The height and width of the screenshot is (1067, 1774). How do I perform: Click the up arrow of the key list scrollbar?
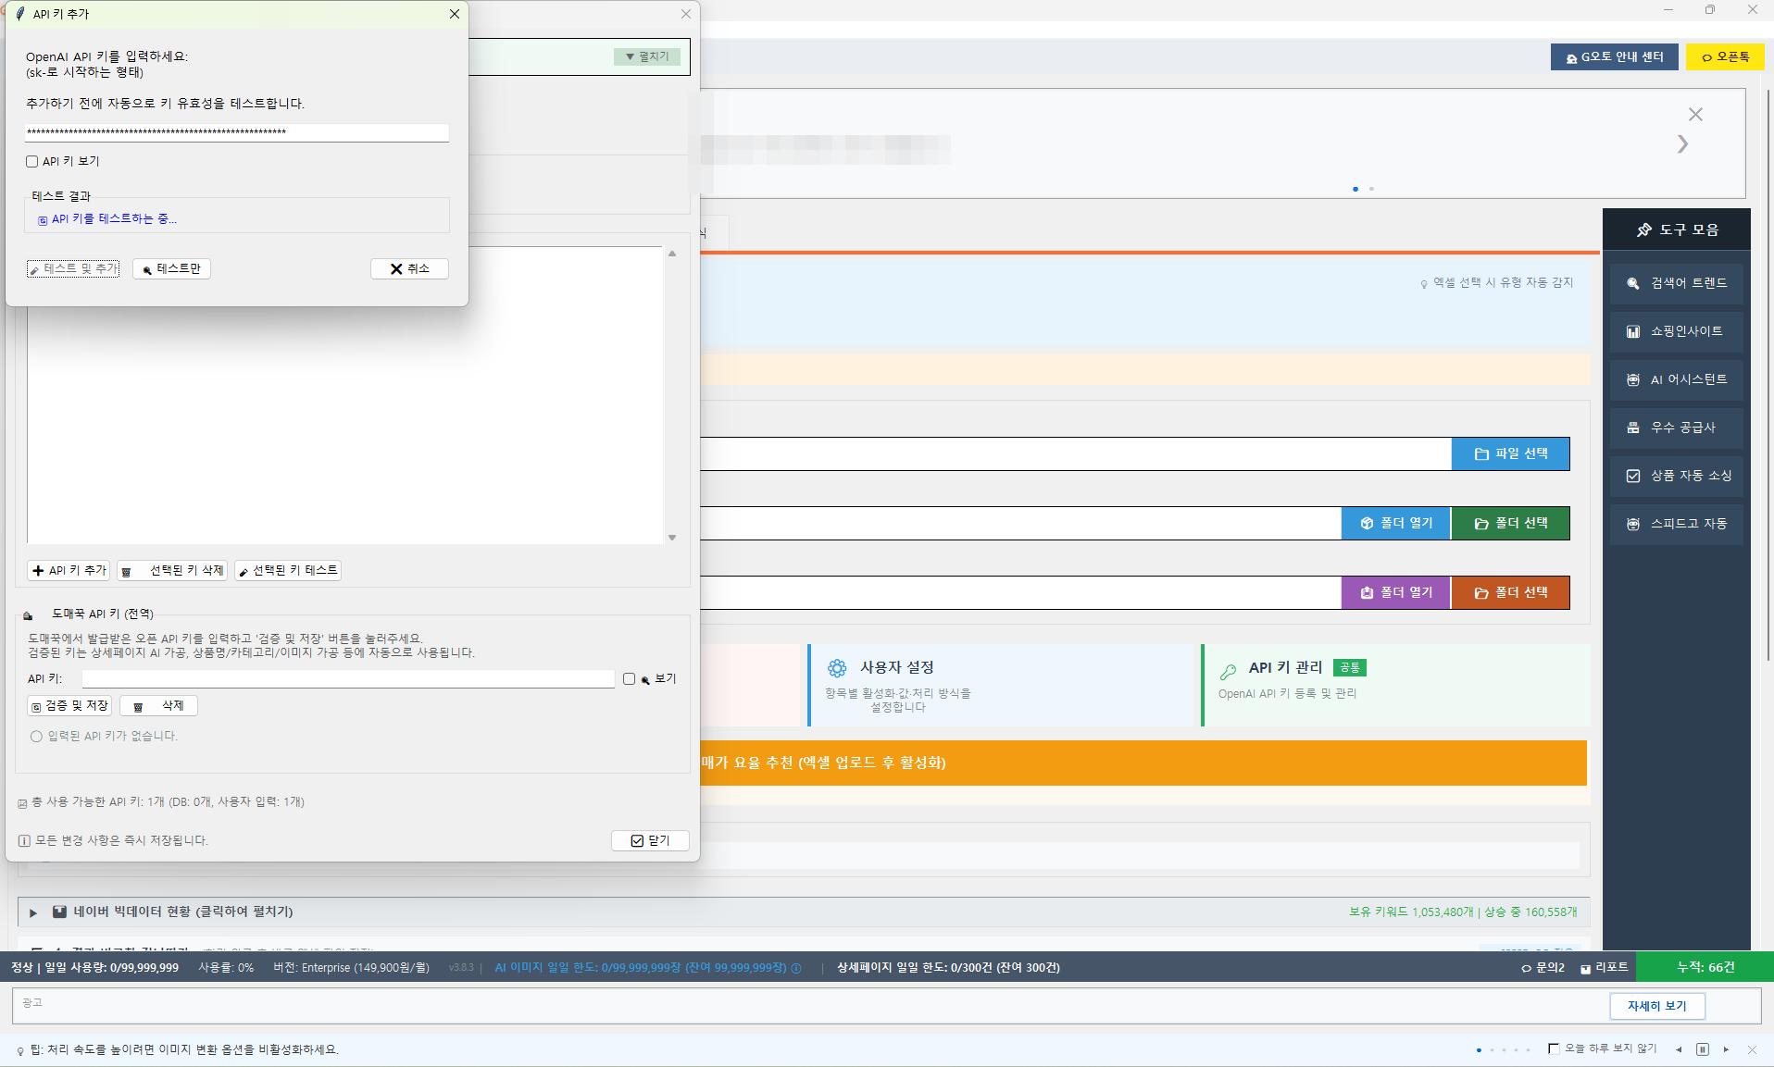(x=672, y=254)
